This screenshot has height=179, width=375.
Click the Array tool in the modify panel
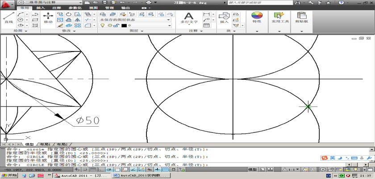click(78, 26)
